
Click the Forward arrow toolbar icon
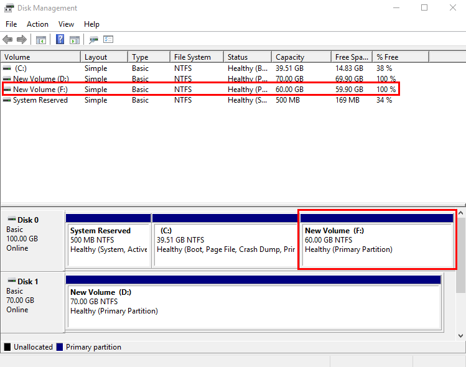point(22,40)
